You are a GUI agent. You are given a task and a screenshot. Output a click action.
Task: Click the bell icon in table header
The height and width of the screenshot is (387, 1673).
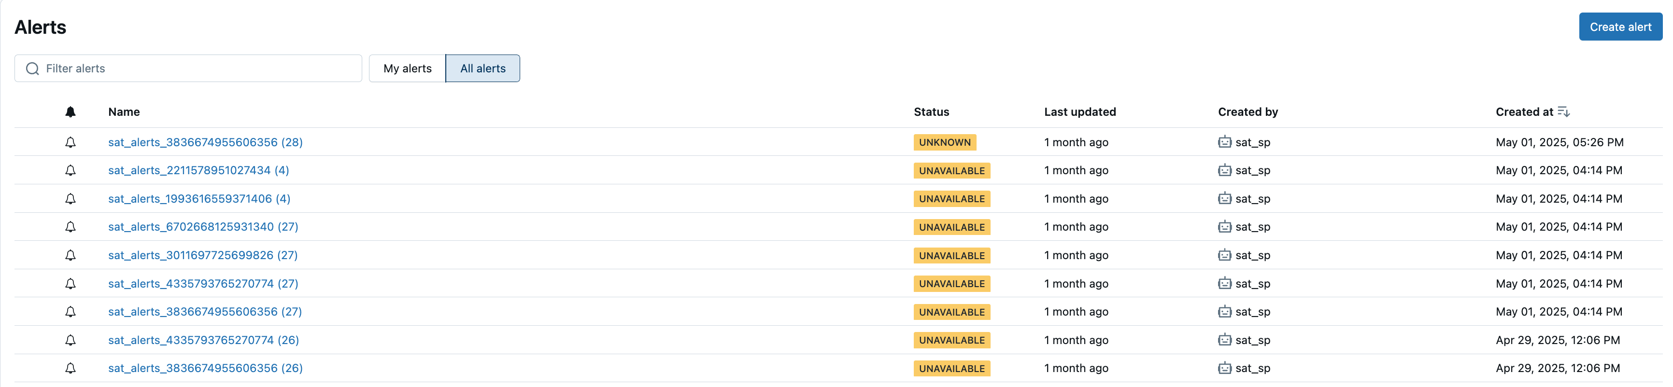click(x=71, y=111)
